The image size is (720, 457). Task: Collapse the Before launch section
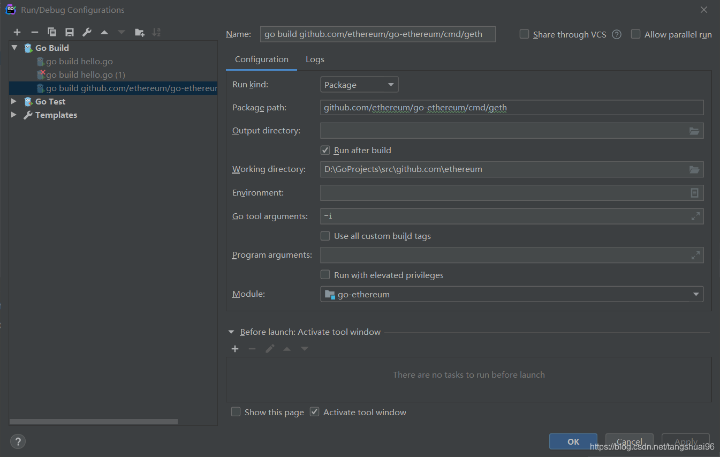231,332
